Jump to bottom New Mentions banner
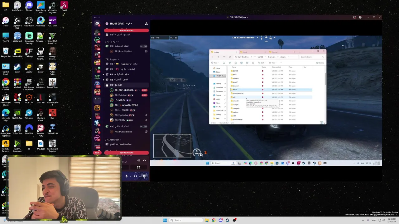The width and height of the screenshot is (399, 224). pyautogui.click(x=126, y=153)
